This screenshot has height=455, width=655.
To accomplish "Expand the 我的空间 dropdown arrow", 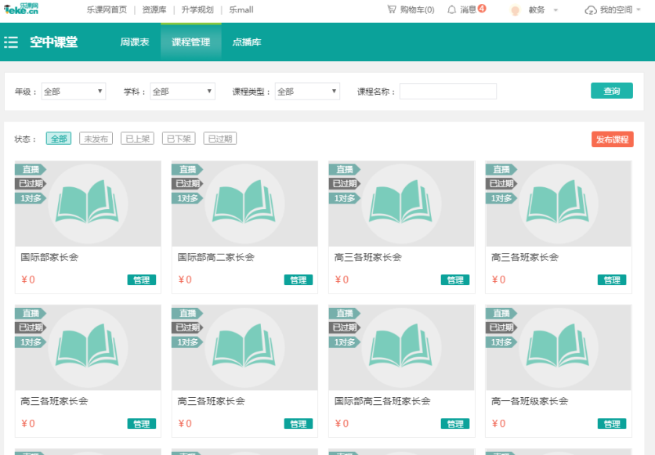I will point(639,9).
